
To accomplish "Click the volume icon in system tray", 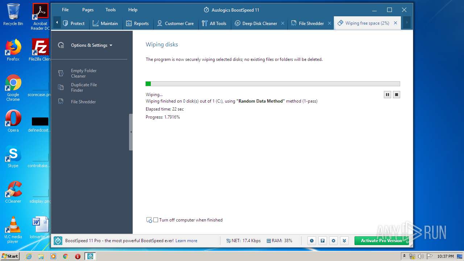I will [x=420, y=256].
